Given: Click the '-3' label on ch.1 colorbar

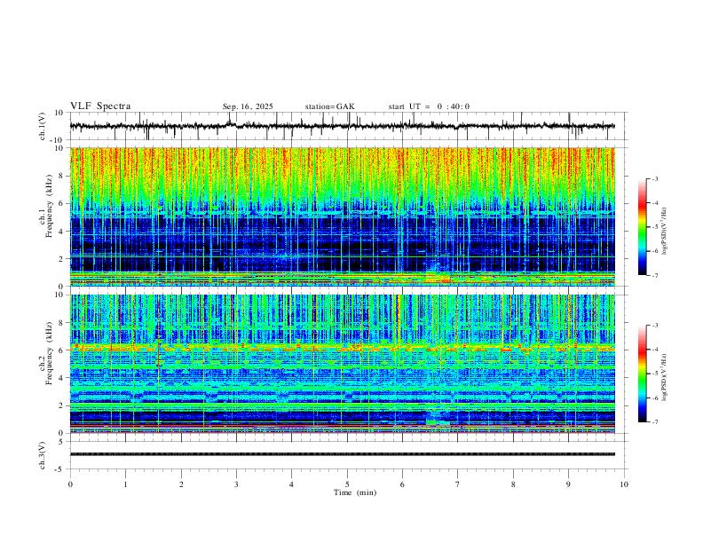Looking at the screenshot, I should tap(654, 178).
